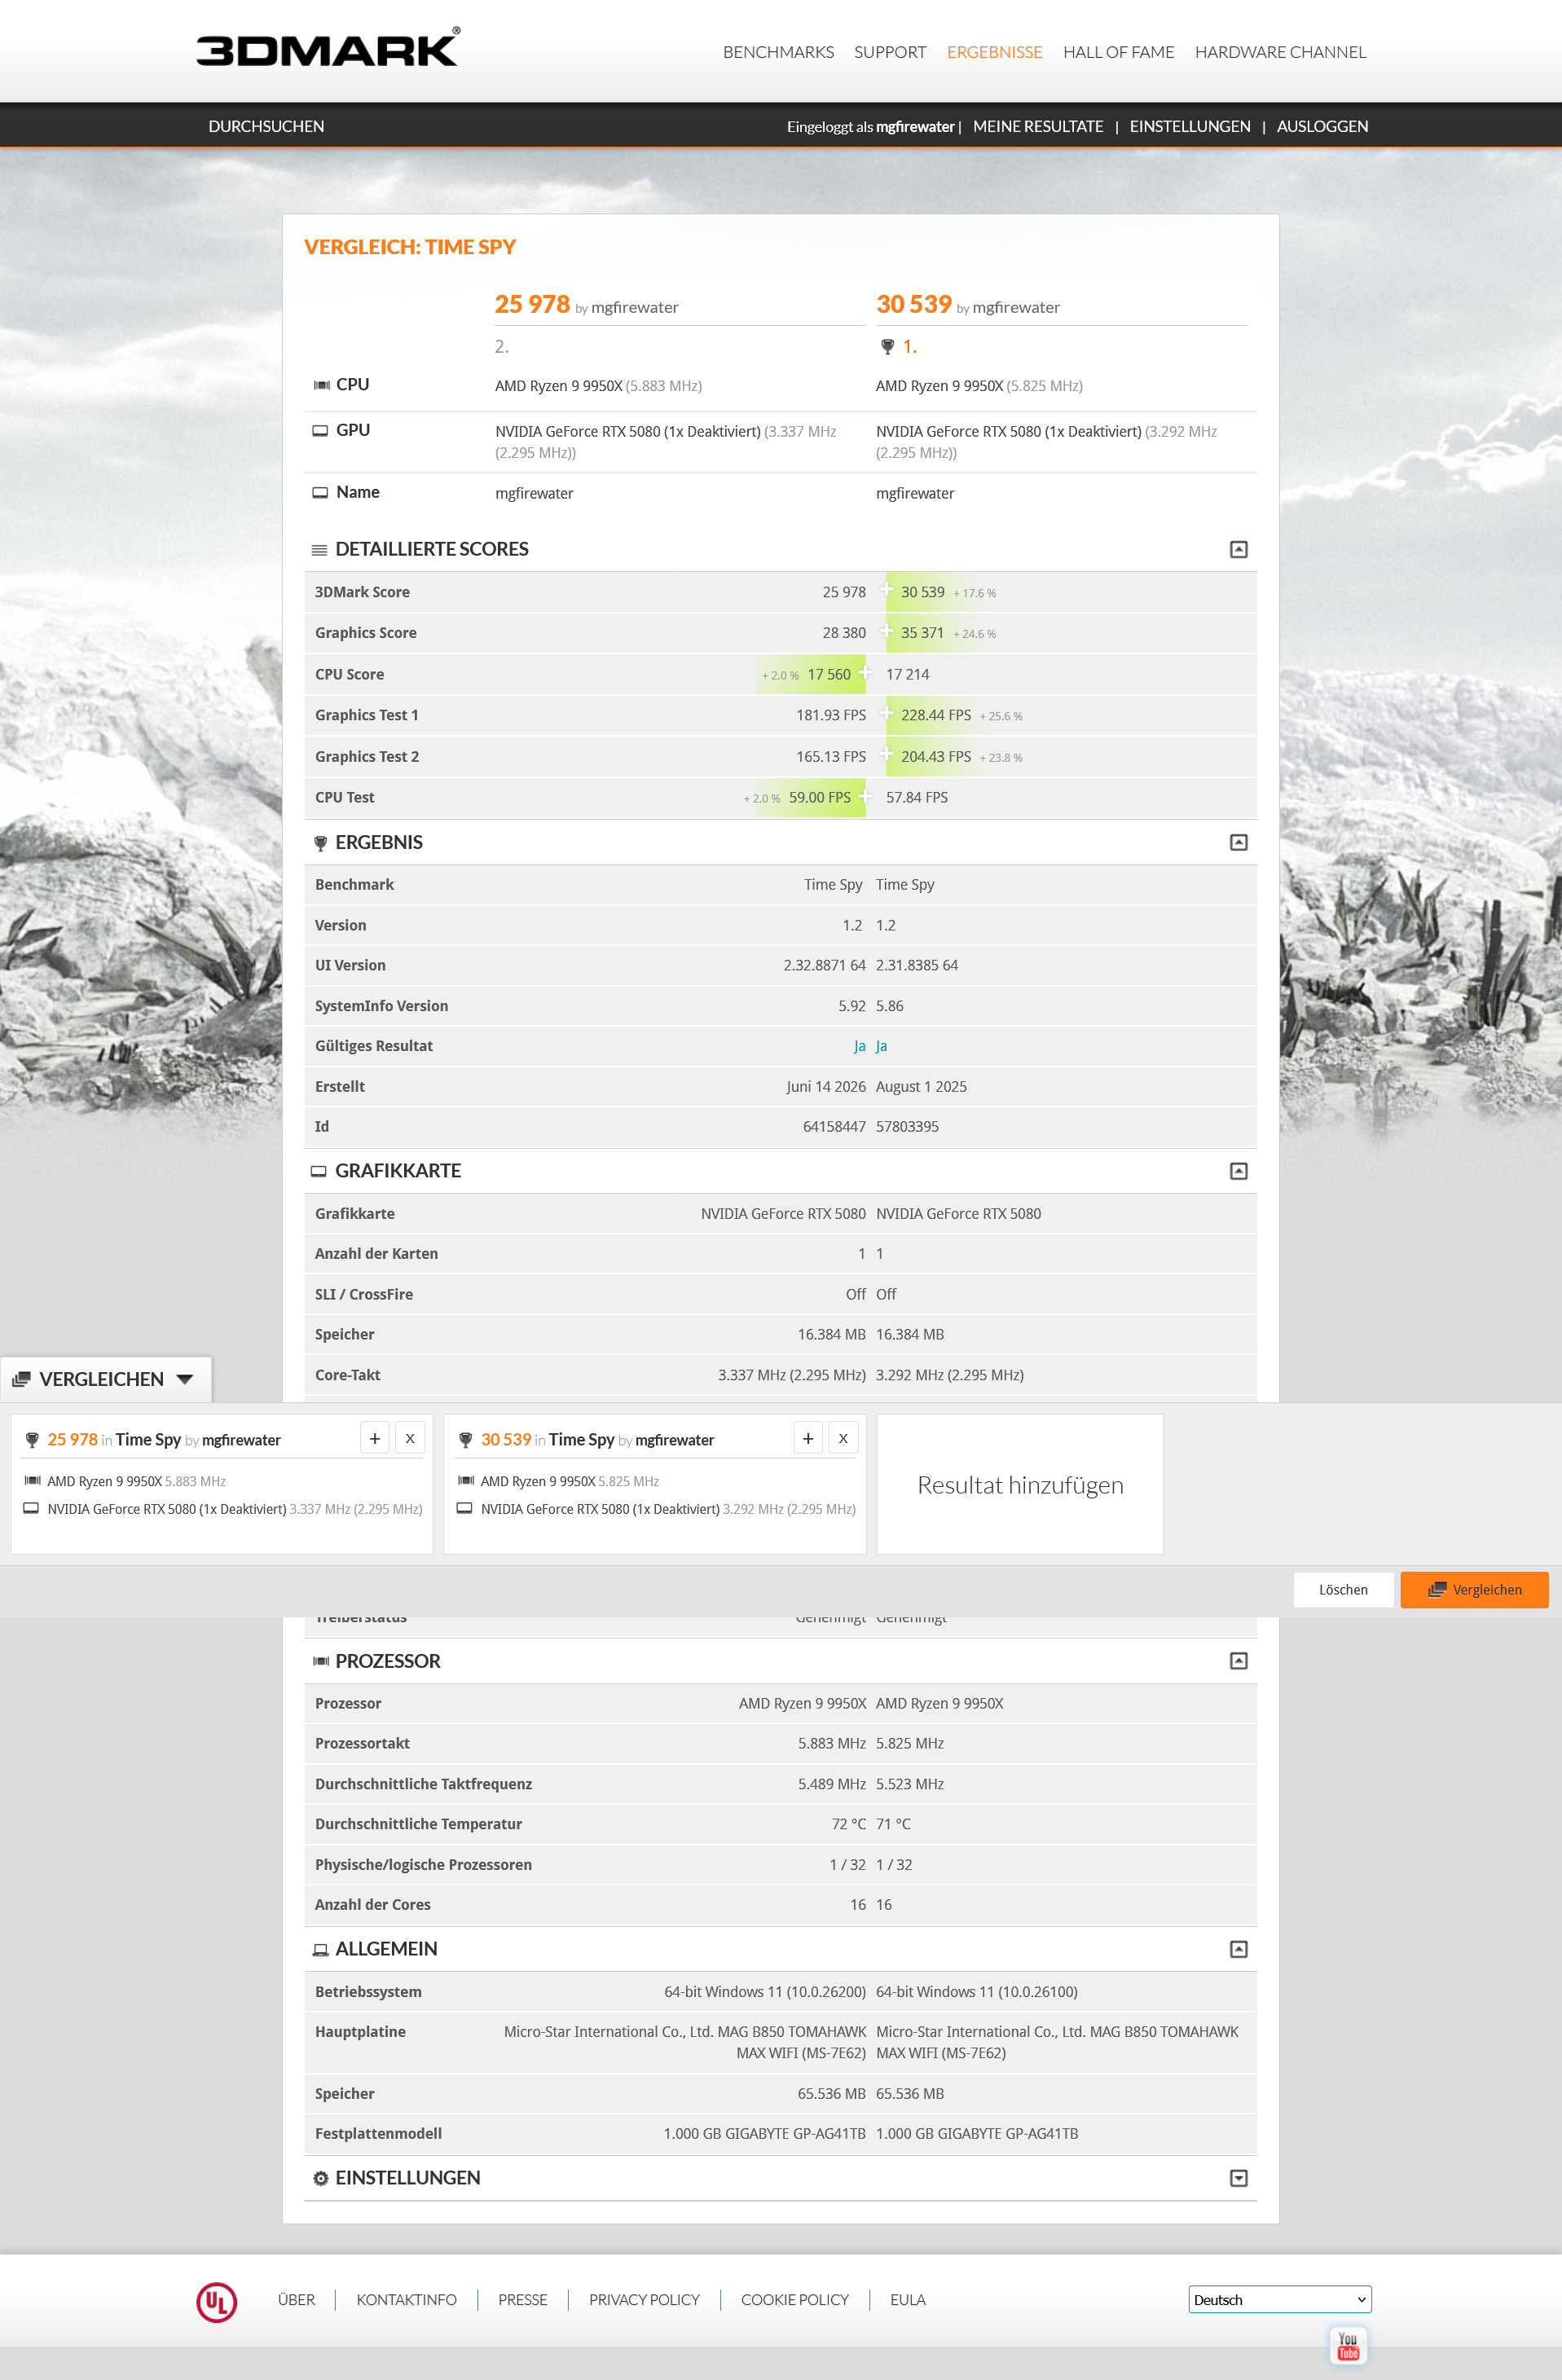Image resolution: width=1562 pixels, height=2380 pixels.
Task: Open the Über footer link
Action: [296, 2300]
